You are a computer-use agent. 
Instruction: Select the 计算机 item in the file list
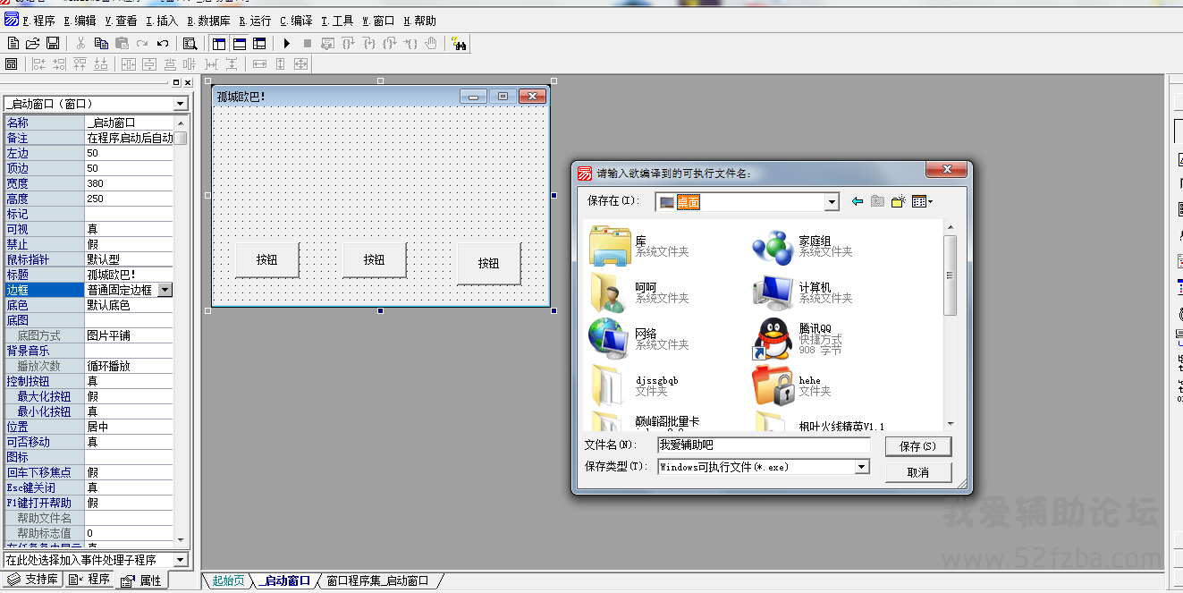803,292
